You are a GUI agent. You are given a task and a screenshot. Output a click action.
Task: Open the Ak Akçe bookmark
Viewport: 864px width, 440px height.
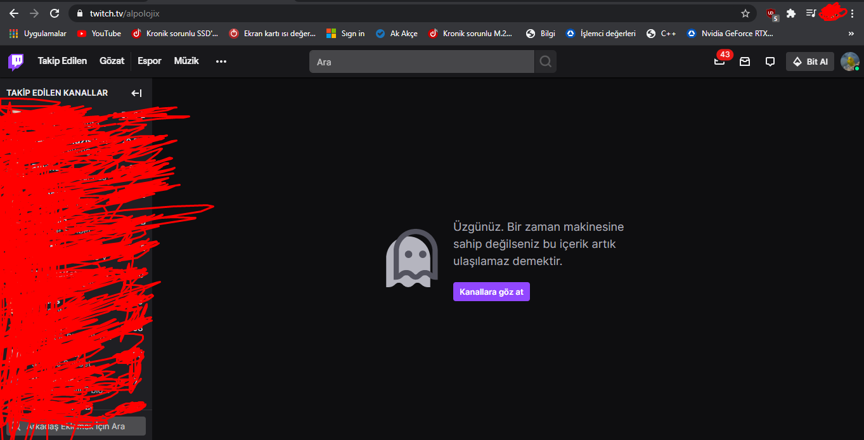(x=397, y=34)
